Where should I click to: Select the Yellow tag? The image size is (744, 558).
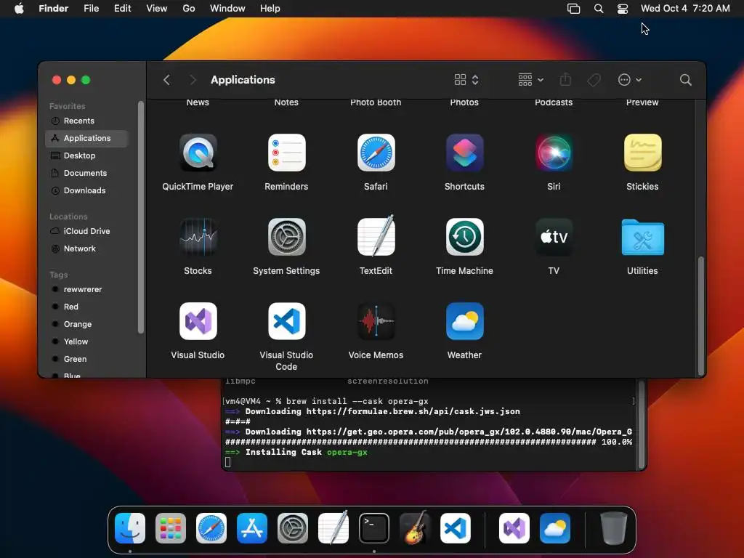point(86,341)
